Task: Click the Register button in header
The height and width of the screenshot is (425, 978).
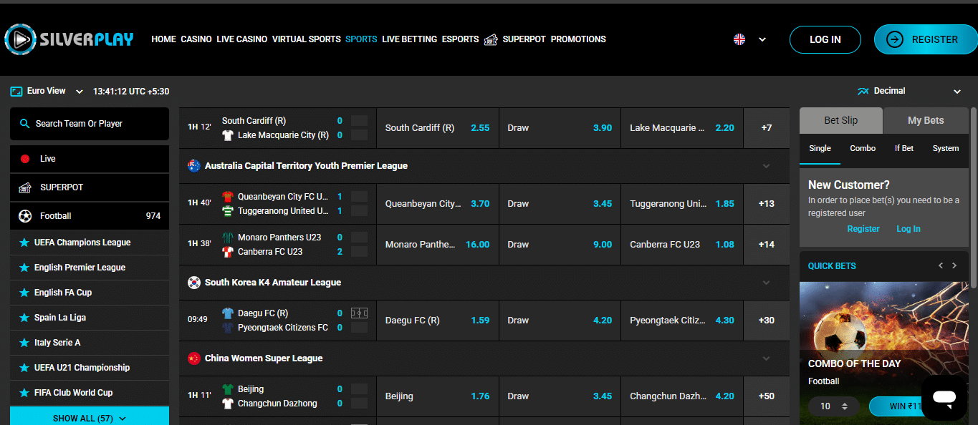Action: pos(925,40)
